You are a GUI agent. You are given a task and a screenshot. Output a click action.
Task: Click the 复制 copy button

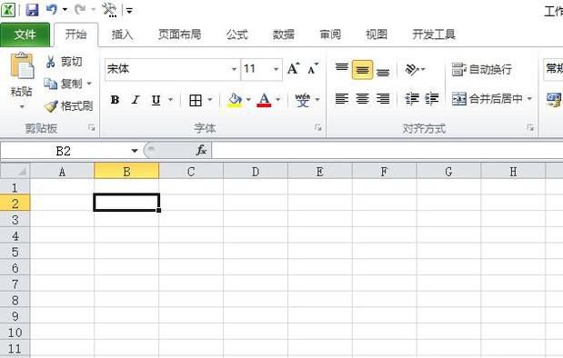point(63,84)
